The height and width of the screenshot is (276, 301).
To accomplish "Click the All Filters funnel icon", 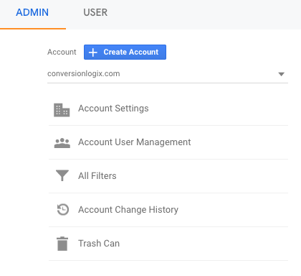I will (62, 175).
